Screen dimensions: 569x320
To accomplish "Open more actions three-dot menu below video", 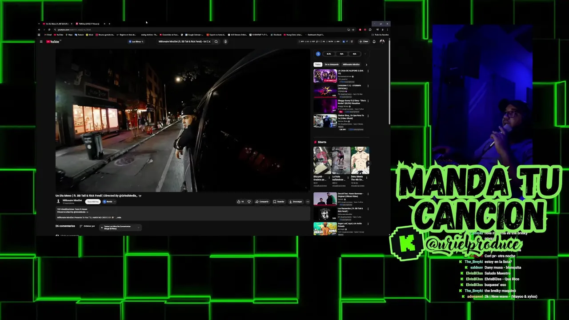I will point(308,201).
